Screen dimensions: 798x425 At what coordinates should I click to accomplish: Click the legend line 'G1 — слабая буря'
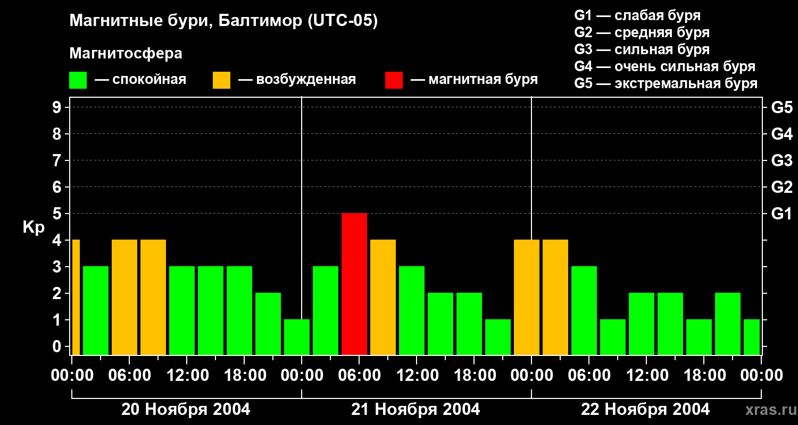[637, 15]
